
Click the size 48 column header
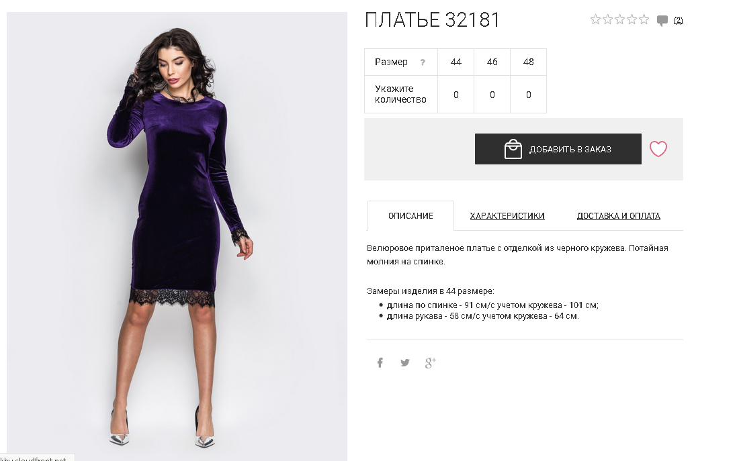(x=528, y=62)
